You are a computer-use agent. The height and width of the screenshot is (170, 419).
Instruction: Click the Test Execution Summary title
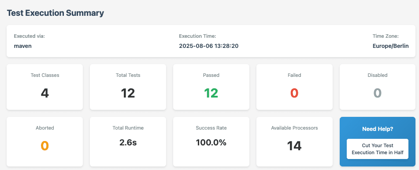click(x=56, y=13)
